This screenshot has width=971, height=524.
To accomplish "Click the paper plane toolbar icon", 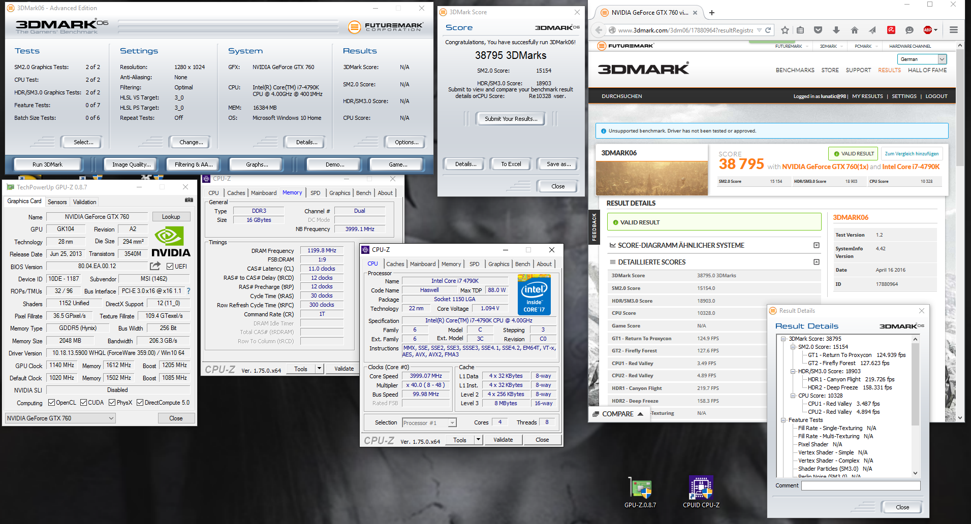I will click(872, 30).
